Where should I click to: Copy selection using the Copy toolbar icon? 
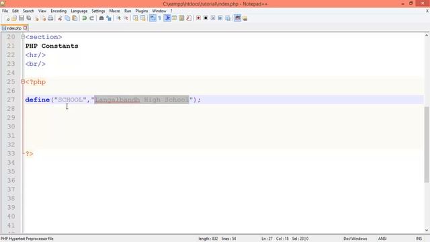click(67, 18)
